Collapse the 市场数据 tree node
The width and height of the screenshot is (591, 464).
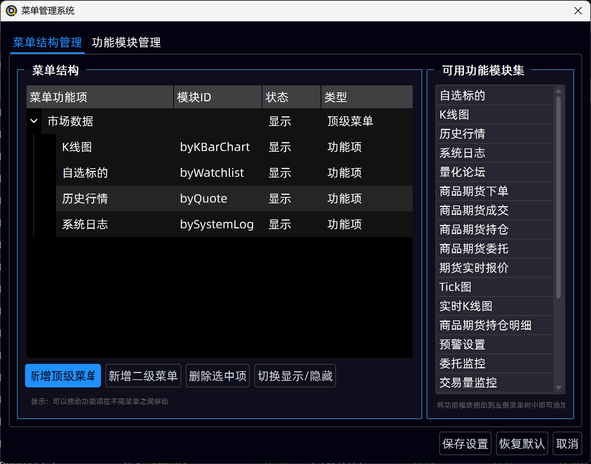[34, 121]
